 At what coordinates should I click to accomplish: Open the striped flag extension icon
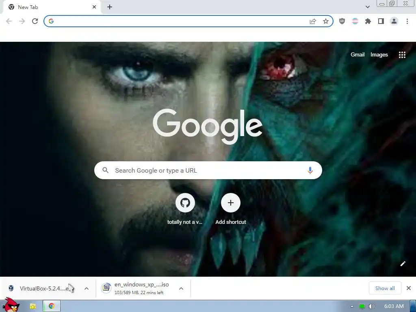(x=355, y=21)
